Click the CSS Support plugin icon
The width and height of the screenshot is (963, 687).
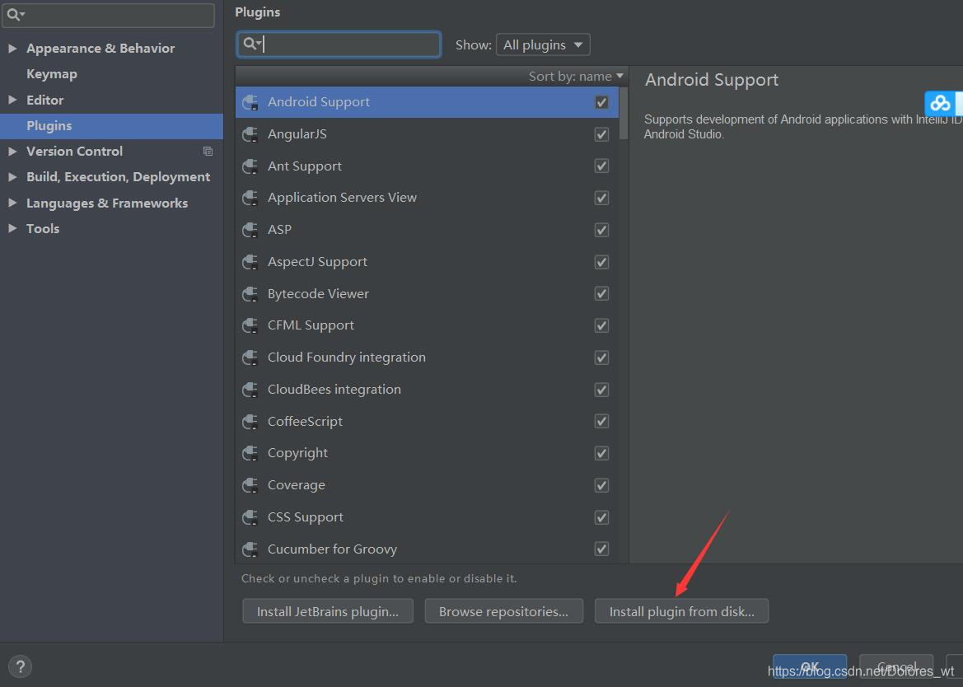click(x=250, y=517)
